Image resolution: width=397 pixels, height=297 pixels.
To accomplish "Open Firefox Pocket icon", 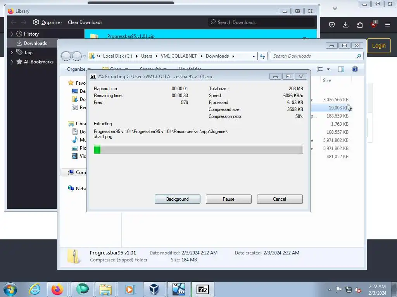I will pyautogui.click(x=332, y=25).
